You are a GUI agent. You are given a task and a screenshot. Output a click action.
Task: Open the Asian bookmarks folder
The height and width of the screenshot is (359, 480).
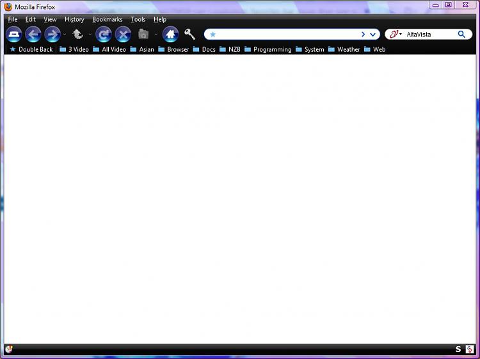click(142, 49)
